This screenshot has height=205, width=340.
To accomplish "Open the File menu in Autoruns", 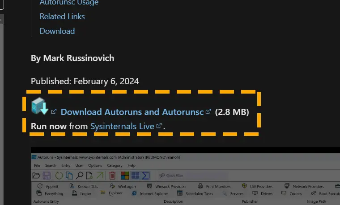I will point(37,165).
